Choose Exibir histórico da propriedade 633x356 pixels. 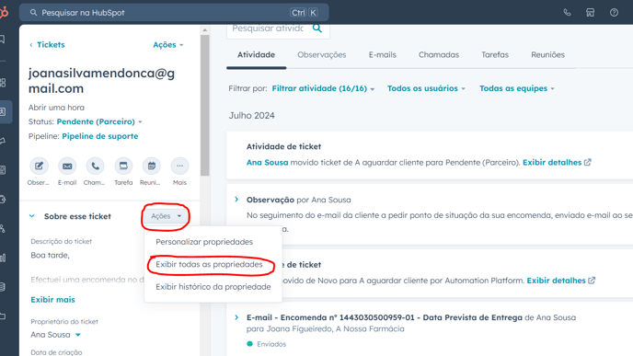coord(213,287)
